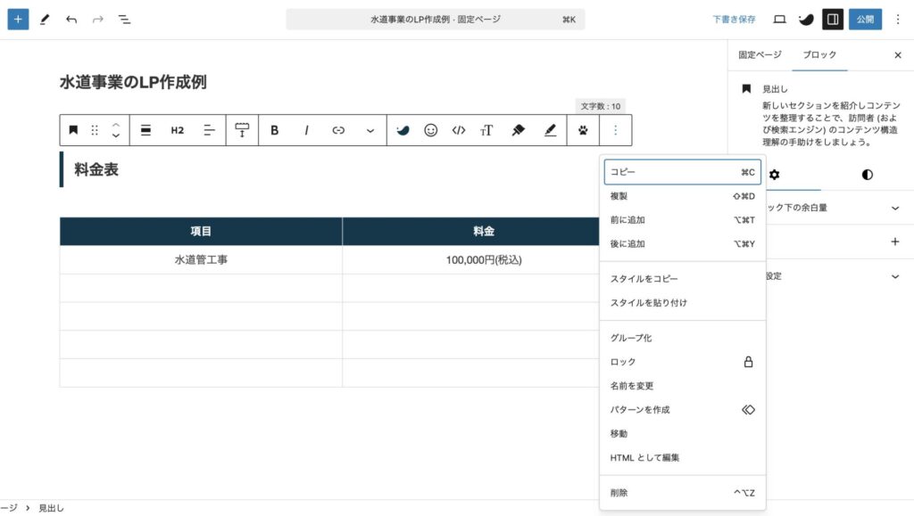Click the 水道管工事 table cell
Viewport: 914px width, 516px height.
click(201, 259)
